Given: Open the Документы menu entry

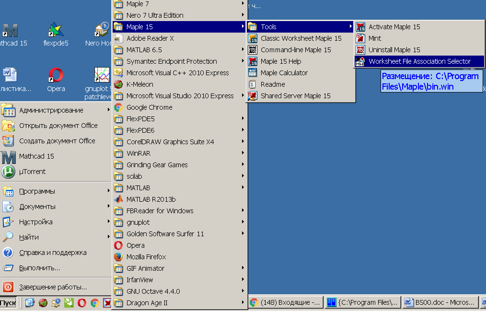Looking at the screenshot, I should click(56, 207).
